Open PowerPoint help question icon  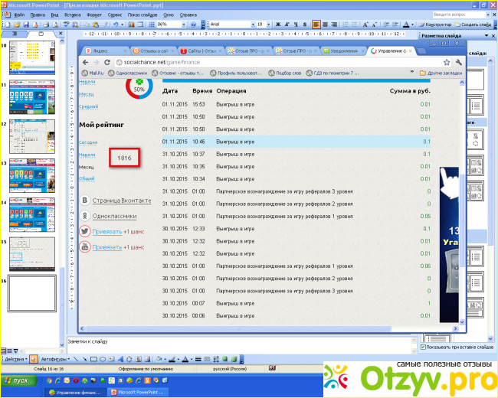[193, 24]
